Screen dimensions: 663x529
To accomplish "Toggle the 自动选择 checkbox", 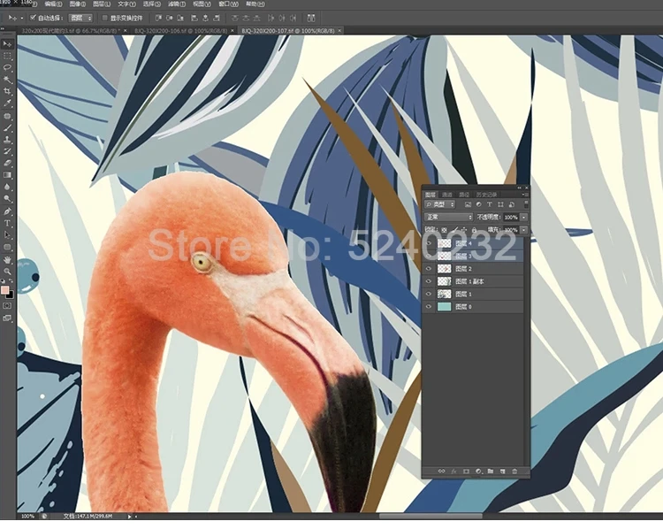I will coord(33,18).
